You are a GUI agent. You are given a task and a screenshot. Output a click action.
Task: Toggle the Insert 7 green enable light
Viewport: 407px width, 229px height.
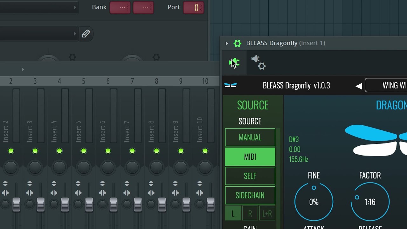tap(132, 151)
